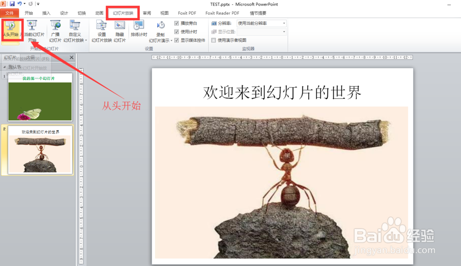Open Broadcast Slide Show (广播幻灯片)

tap(55, 31)
